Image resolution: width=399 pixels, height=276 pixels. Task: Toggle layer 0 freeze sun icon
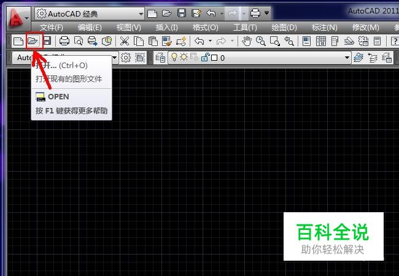(x=184, y=57)
